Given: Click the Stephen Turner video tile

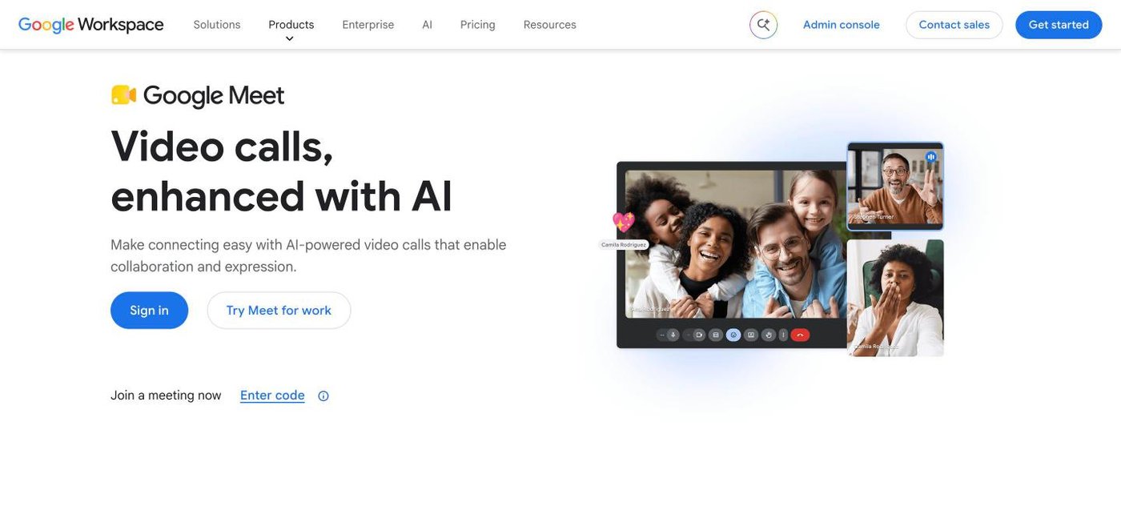Looking at the screenshot, I should click(x=895, y=186).
